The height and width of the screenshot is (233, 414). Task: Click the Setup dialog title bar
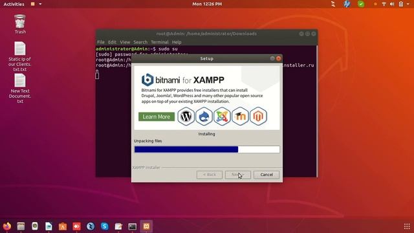coord(207,58)
